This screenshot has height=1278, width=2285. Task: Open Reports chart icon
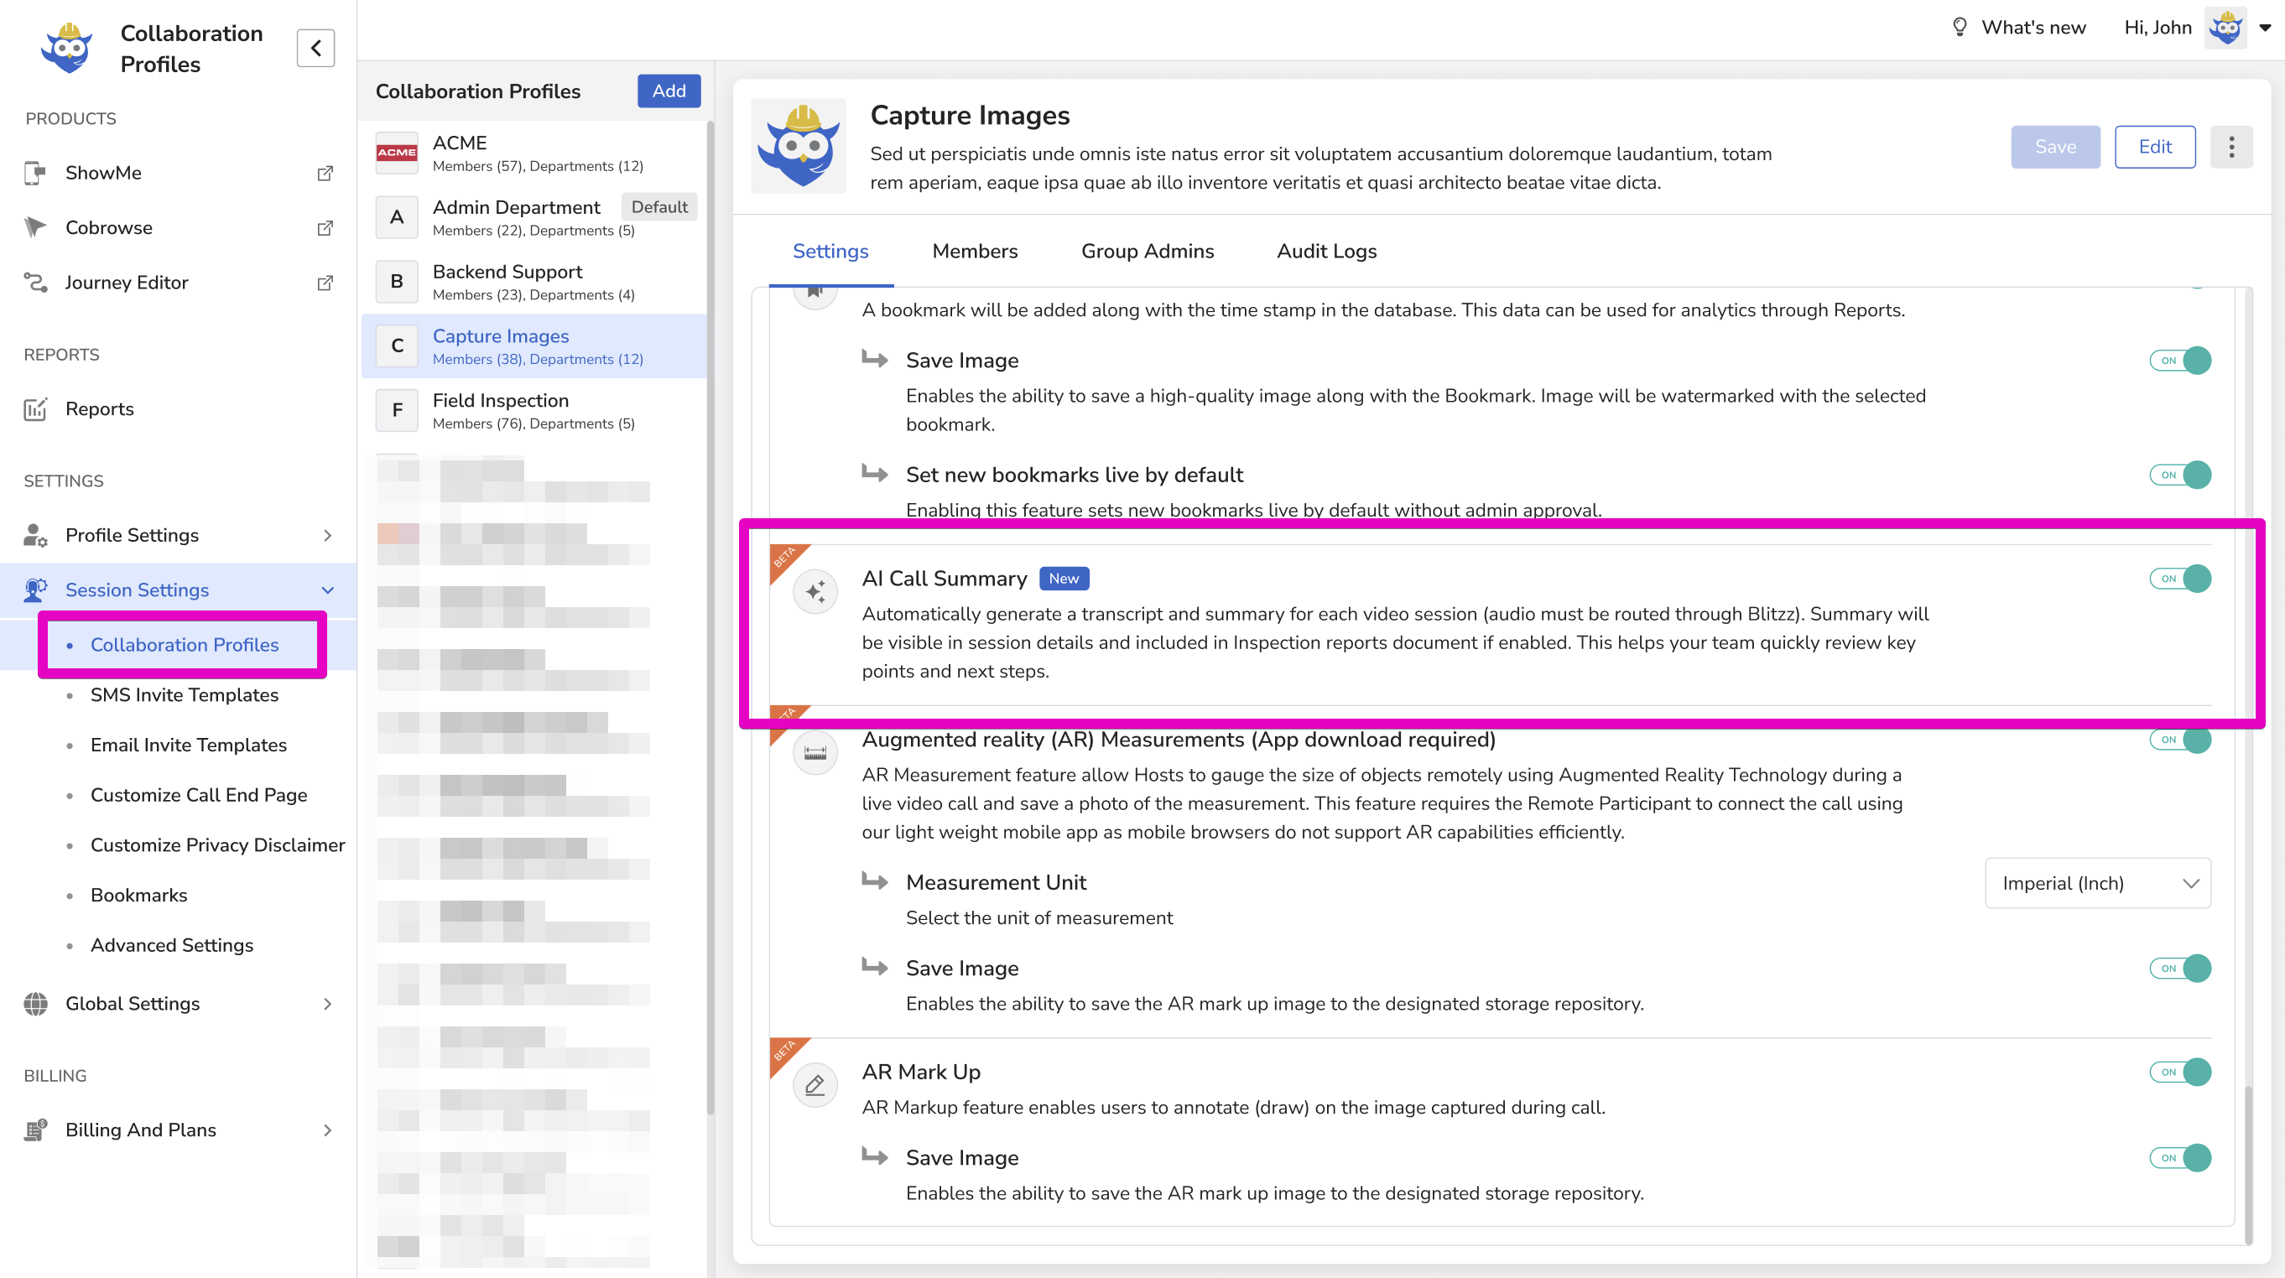34,409
